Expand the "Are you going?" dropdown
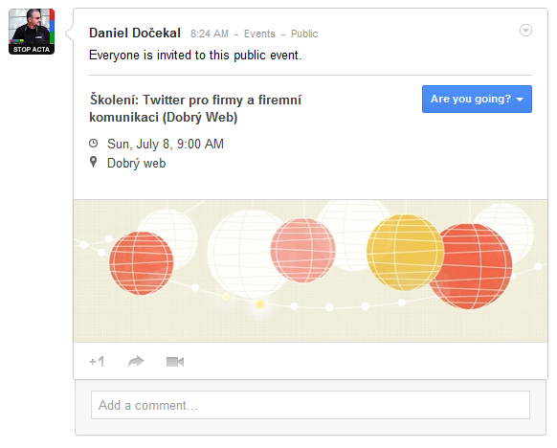The image size is (557, 448). click(x=477, y=99)
